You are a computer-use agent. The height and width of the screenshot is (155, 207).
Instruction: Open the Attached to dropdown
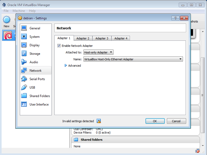click(98, 52)
